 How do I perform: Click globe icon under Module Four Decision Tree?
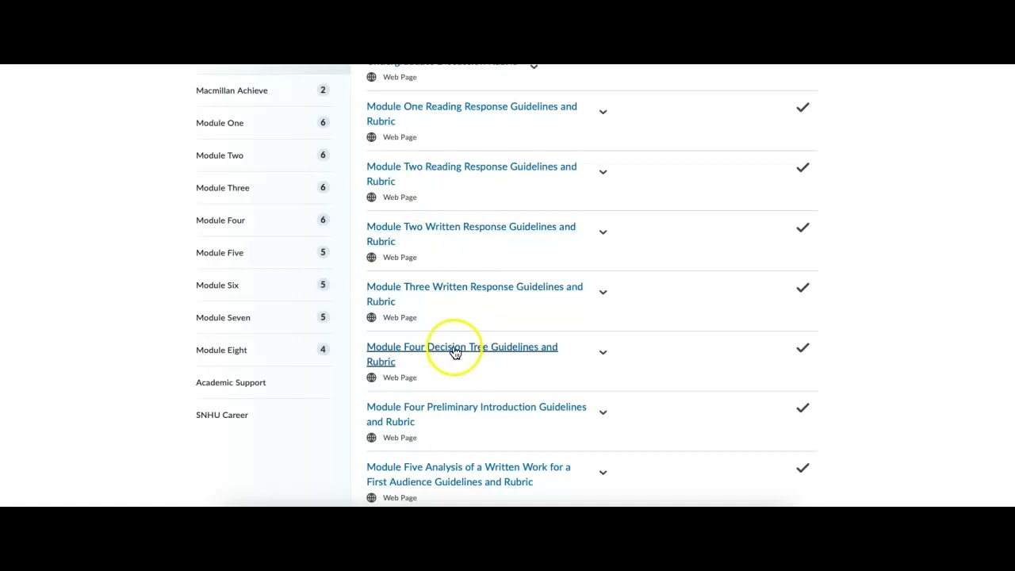click(371, 377)
